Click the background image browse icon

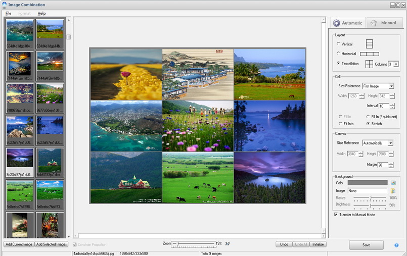pos(393,191)
